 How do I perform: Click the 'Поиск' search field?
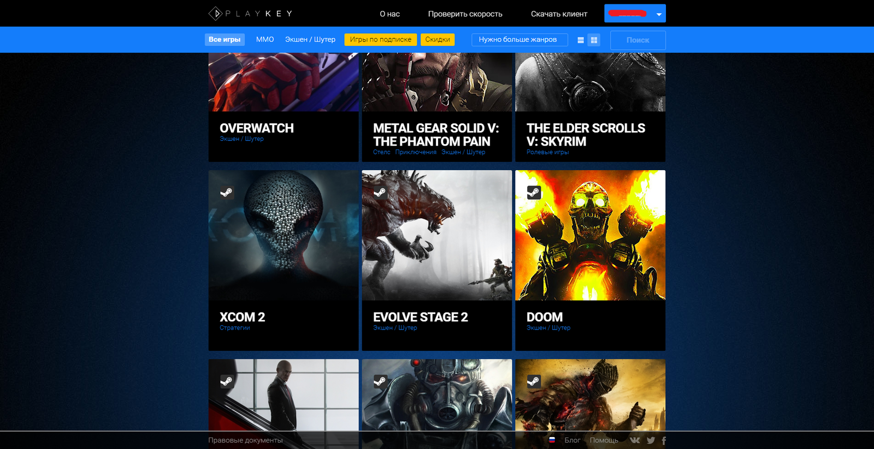click(x=638, y=40)
